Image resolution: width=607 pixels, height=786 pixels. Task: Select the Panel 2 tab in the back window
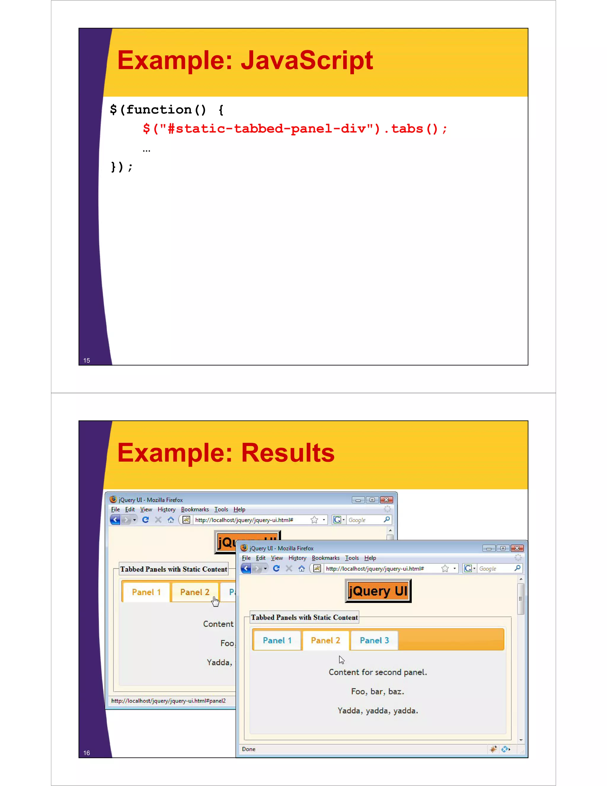click(x=194, y=592)
